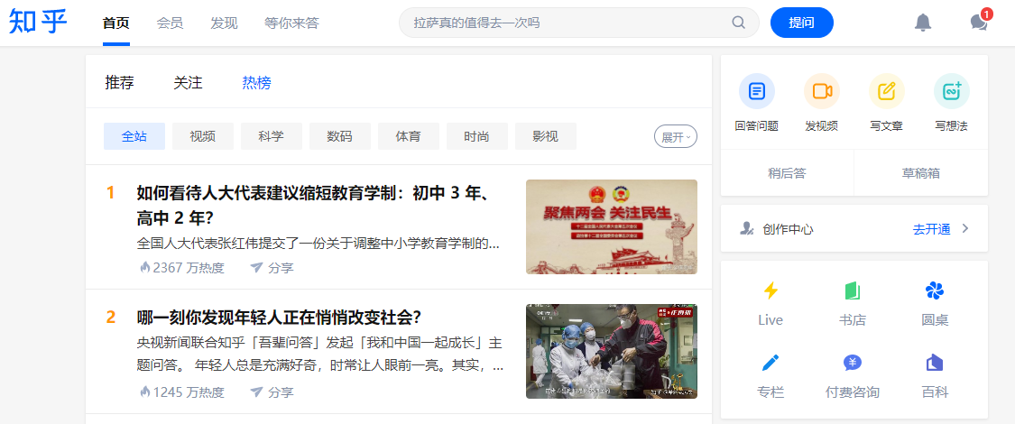This screenshot has height=424, width=1015.
Task: Open 创作中心 via the 去开通 arrow
Action: [965, 228]
